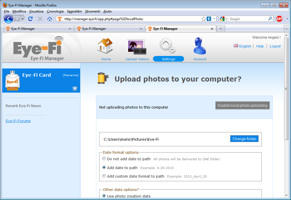Click the vertical scrollbar thumb
Viewport: 291px width, 200px height.
(x=286, y=89)
